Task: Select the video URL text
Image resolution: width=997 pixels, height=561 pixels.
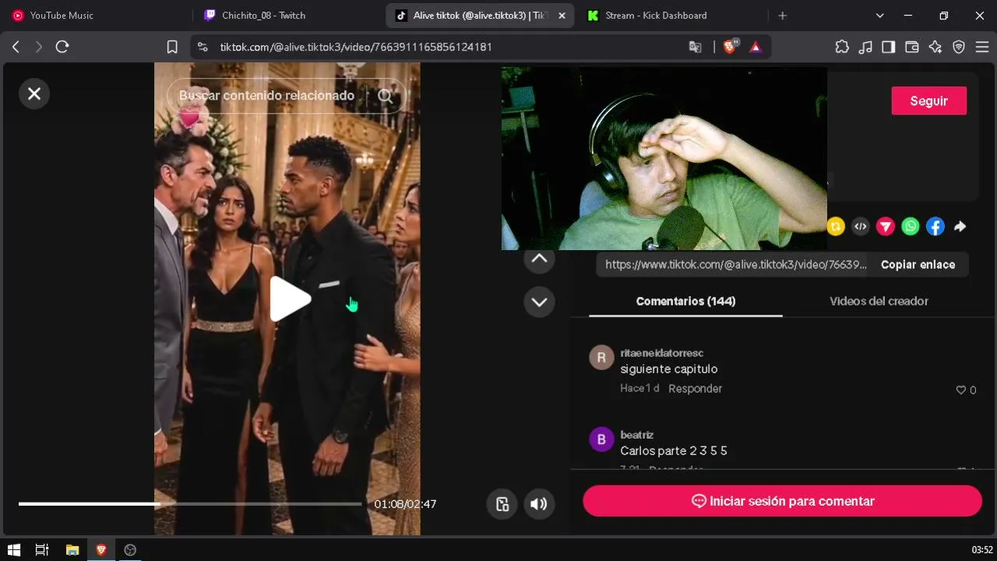Action: coord(735,265)
